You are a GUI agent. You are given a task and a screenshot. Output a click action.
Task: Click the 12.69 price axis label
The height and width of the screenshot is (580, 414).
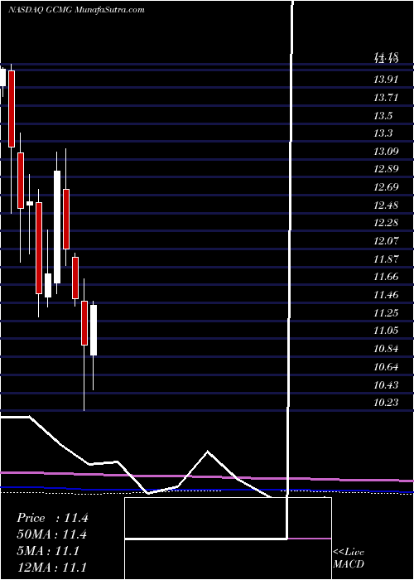386,187
